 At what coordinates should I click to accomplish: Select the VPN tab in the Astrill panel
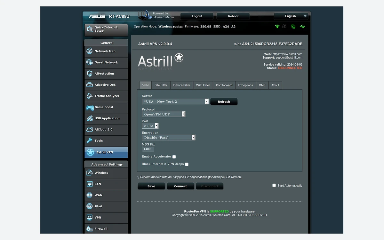(146, 85)
